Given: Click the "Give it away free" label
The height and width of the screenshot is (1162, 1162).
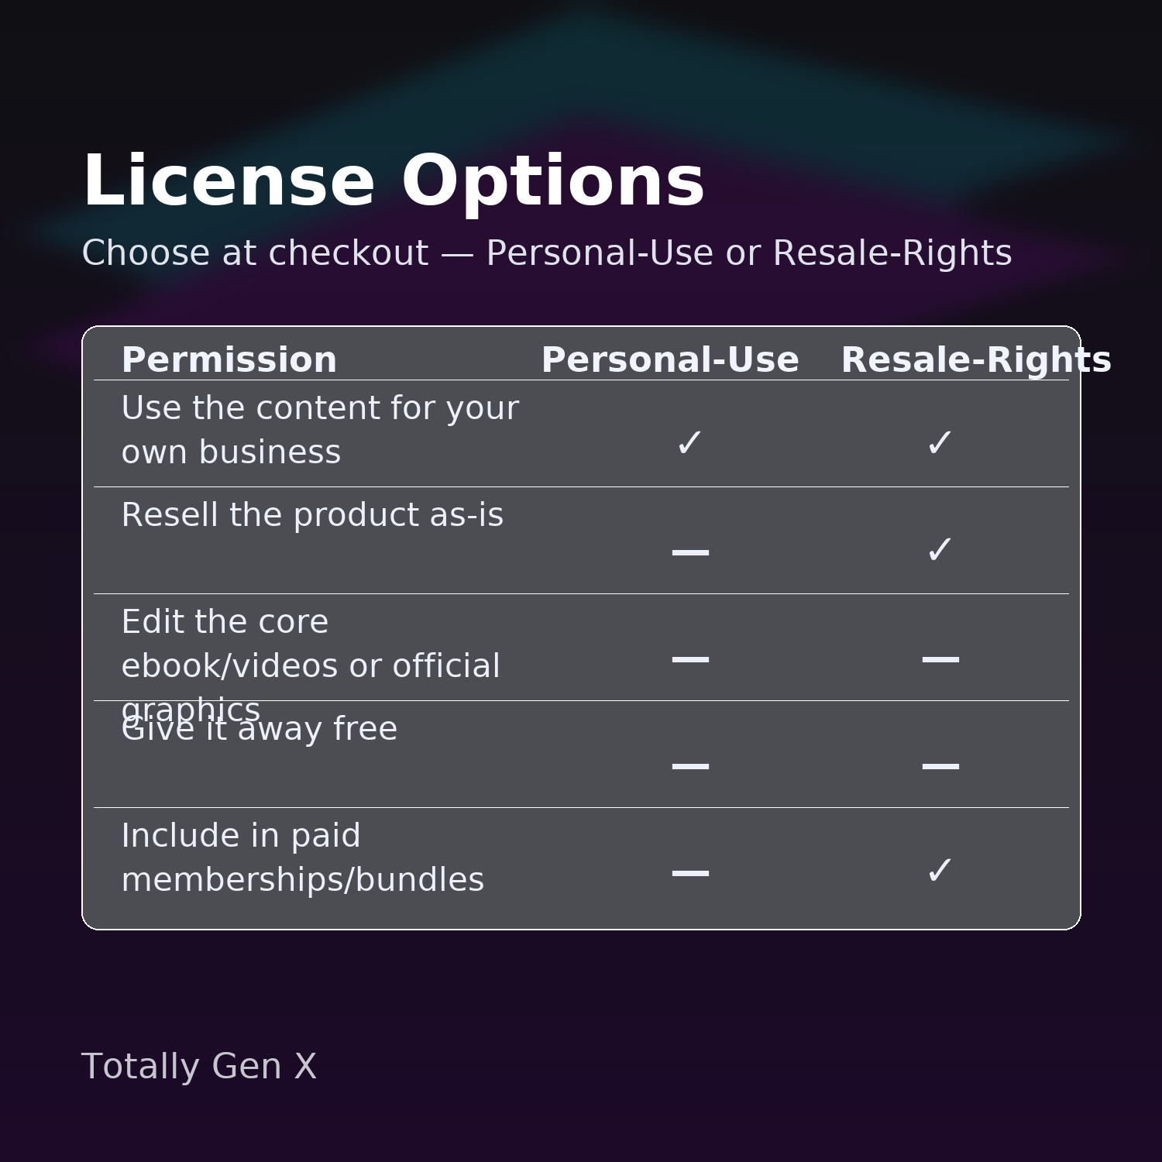Looking at the screenshot, I should pyautogui.click(x=260, y=730).
